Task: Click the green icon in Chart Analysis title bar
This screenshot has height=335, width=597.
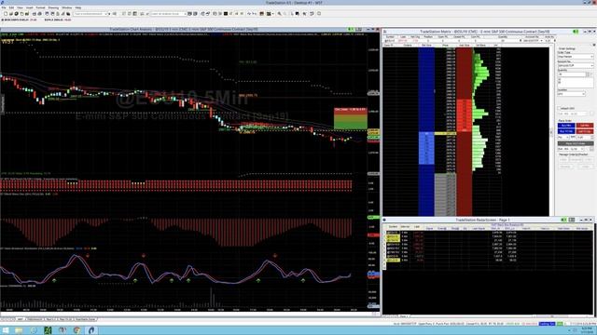Action: pyautogui.click(x=351, y=29)
